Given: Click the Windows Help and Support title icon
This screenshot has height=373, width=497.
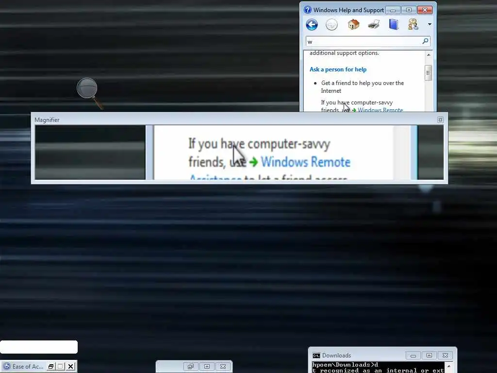Looking at the screenshot, I should click(307, 10).
